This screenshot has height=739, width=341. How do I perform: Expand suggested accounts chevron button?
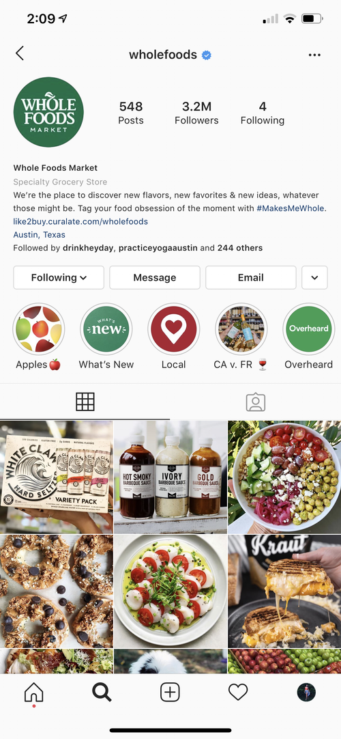[314, 277]
